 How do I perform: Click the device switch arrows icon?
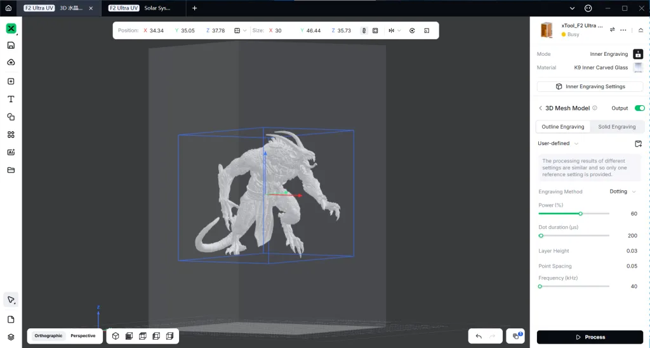pos(613,29)
